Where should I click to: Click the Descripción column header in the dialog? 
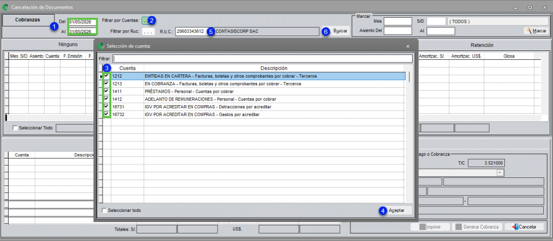[x=274, y=68]
